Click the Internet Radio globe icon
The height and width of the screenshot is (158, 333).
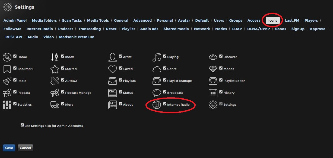157,105
